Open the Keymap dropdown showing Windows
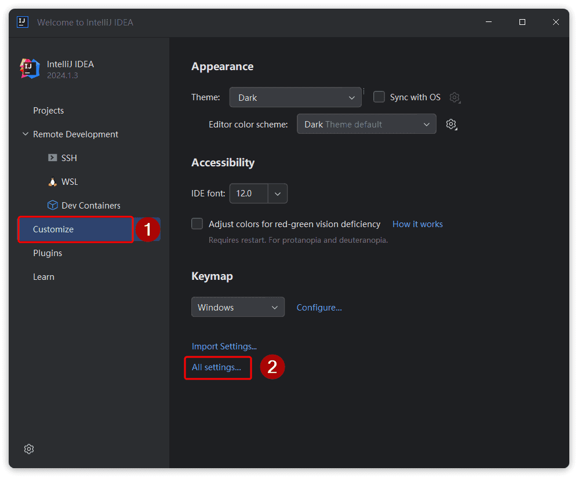The image size is (578, 478). pyautogui.click(x=238, y=307)
